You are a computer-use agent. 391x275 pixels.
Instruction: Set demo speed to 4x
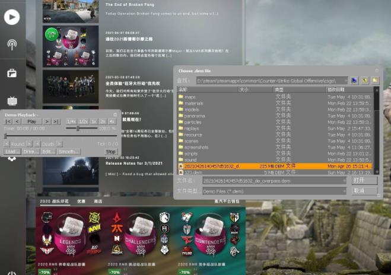pyautogui.click(x=112, y=121)
